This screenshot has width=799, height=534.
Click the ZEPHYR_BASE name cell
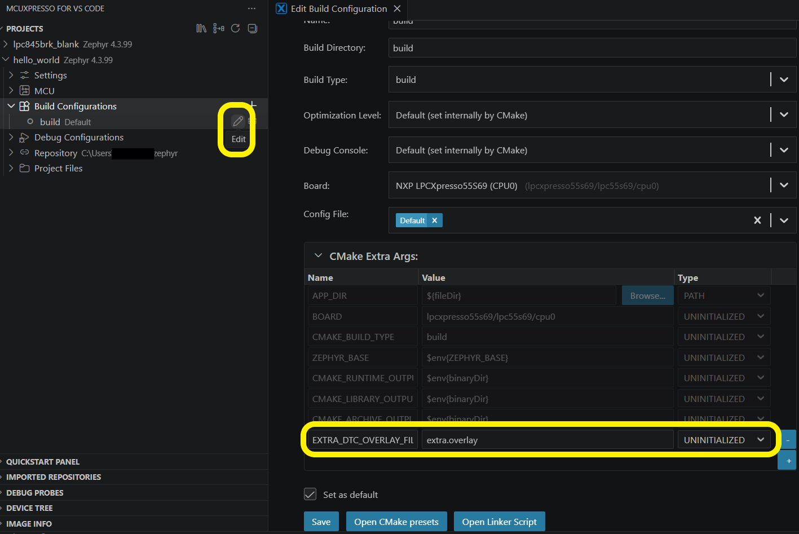pyautogui.click(x=363, y=358)
